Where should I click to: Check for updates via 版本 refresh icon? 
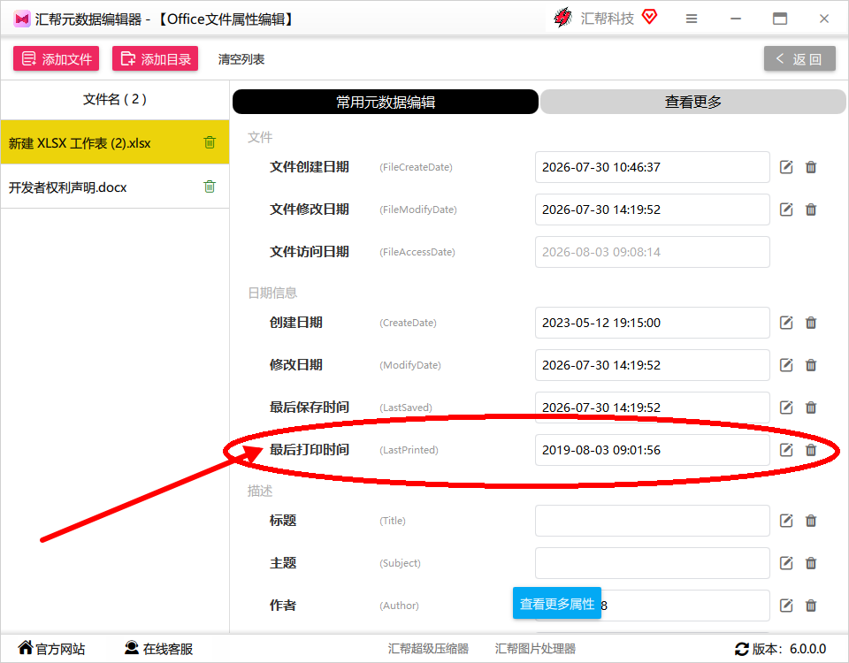coord(742,649)
